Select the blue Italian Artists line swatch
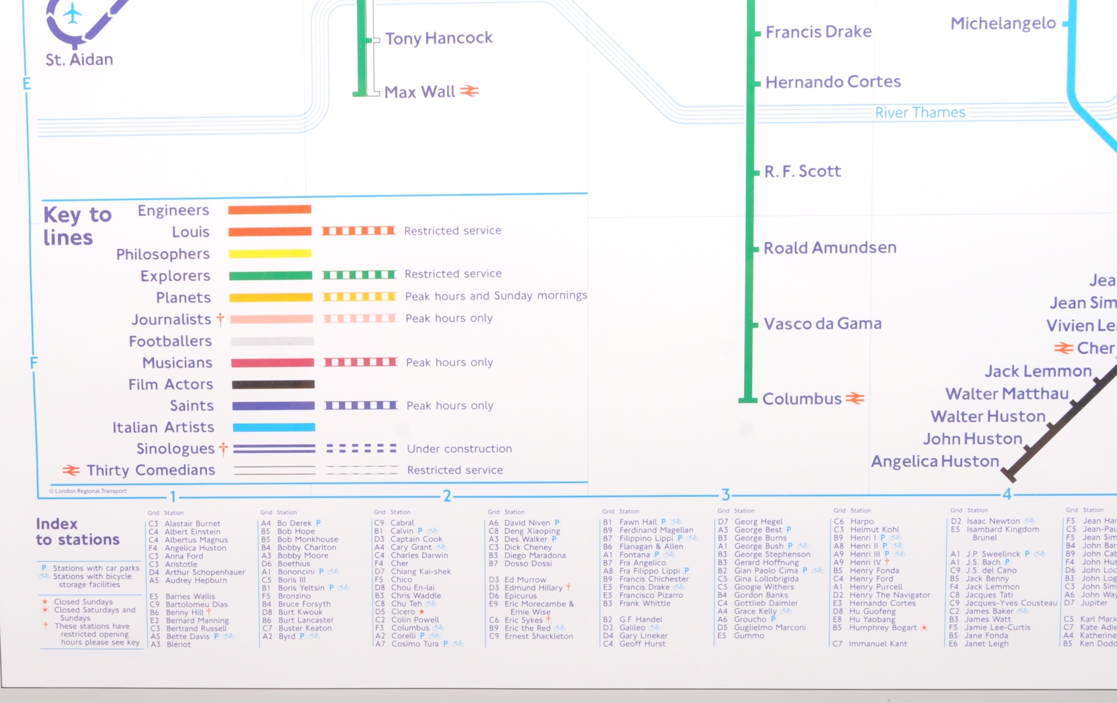 click(x=274, y=427)
